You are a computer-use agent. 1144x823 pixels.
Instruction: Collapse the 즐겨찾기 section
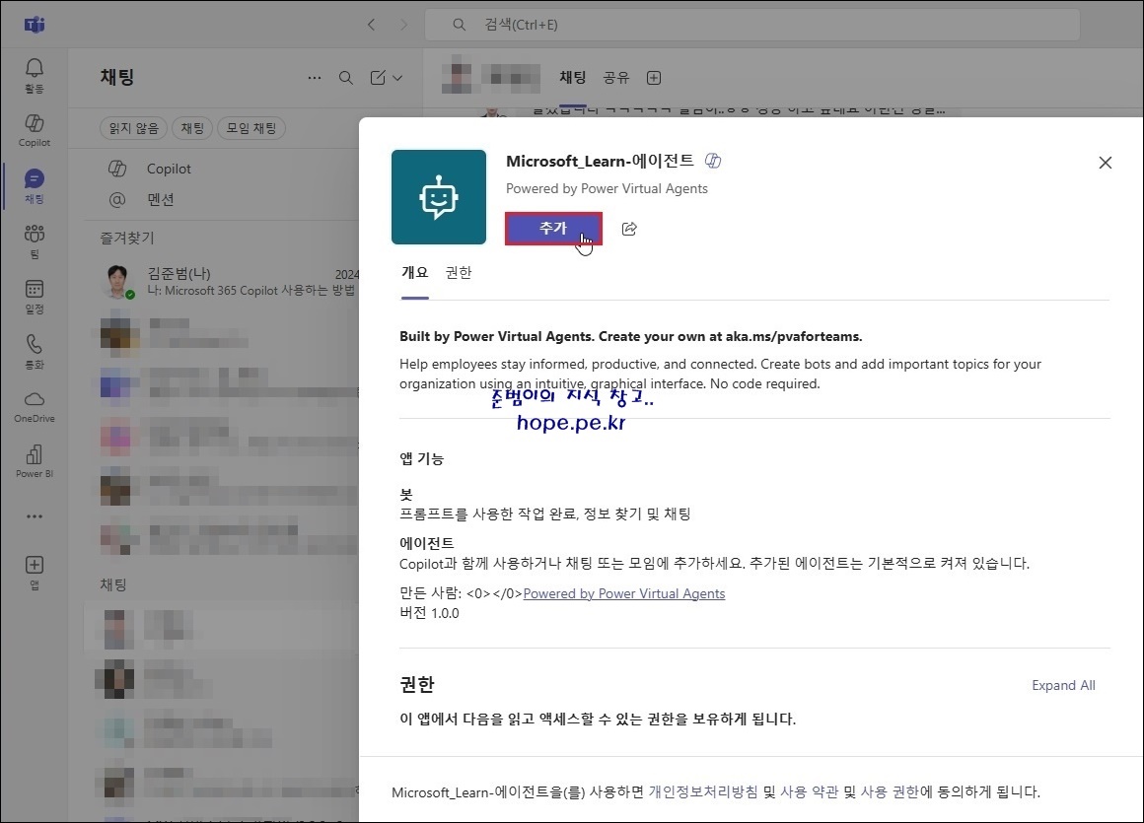(127, 238)
